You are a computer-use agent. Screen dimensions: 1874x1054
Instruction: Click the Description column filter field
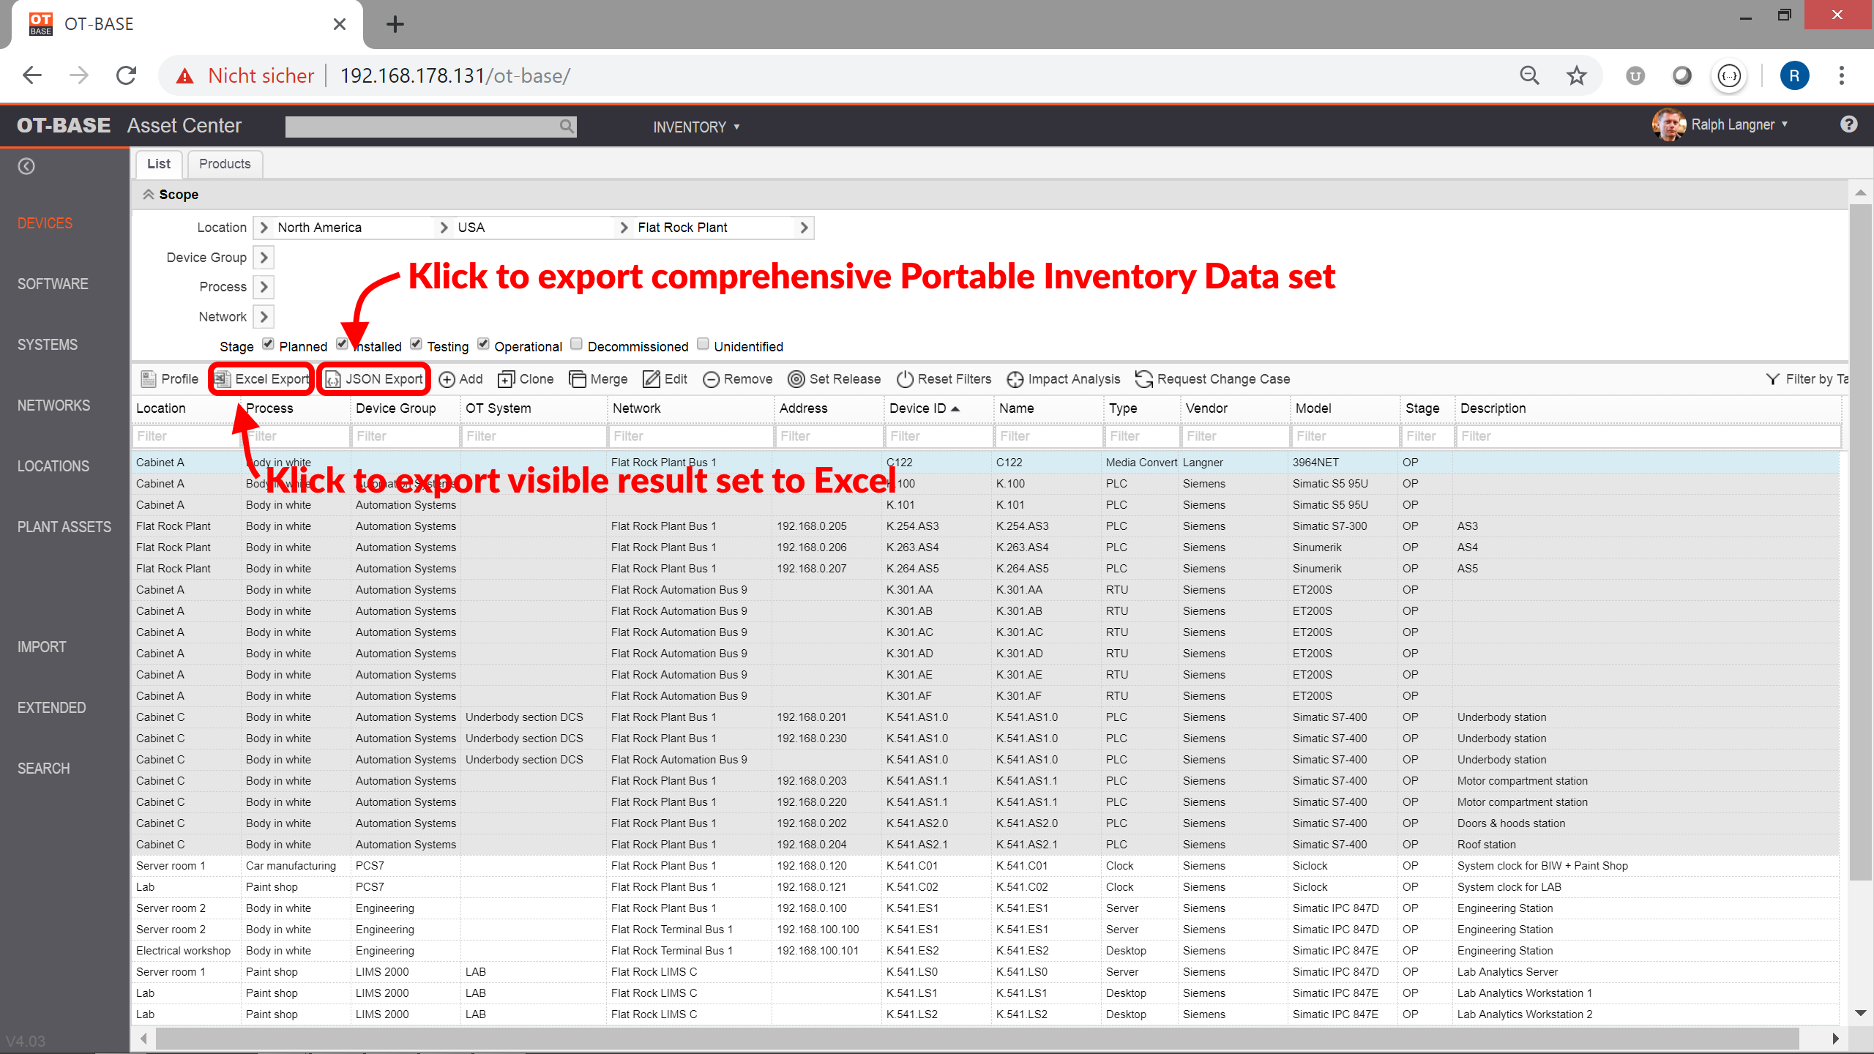pyautogui.click(x=1649, y=436)
